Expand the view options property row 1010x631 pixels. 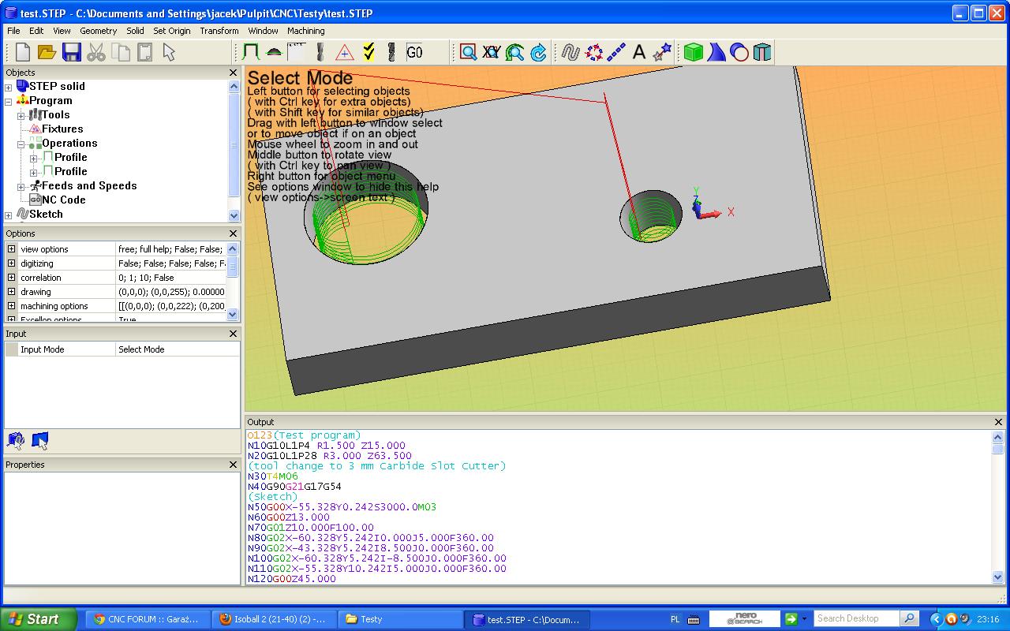[11, 249]
